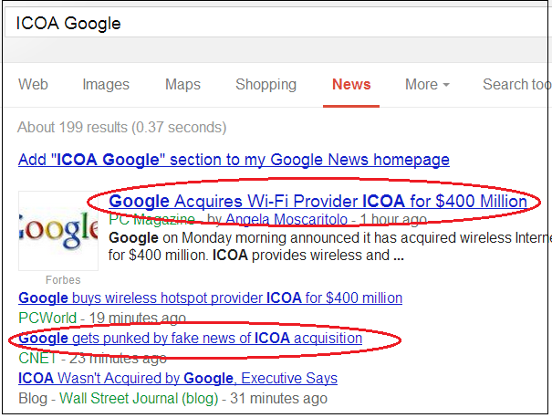
Task: Select the Shopping tab
Action: coord(266,84)
